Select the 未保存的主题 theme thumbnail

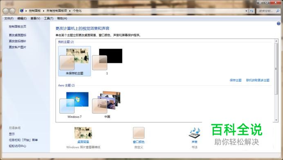[x=74, y=61]
